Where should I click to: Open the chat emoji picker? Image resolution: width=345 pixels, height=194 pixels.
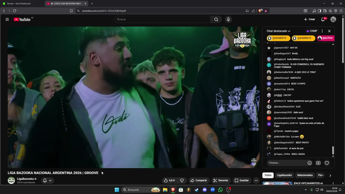point(310,163)
